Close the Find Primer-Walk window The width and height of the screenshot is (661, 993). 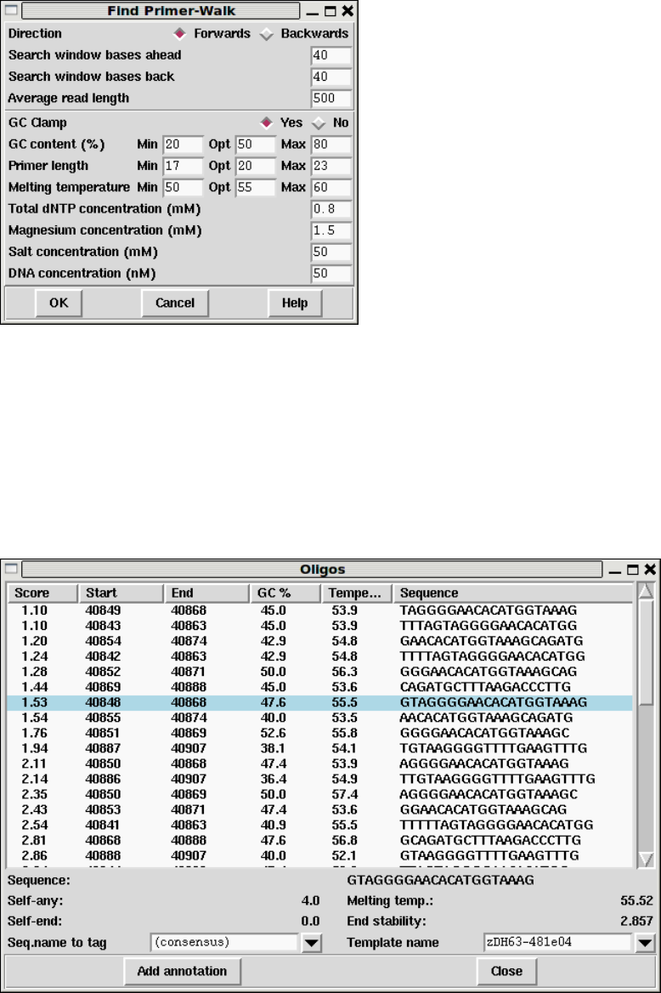tap(347, 11)
